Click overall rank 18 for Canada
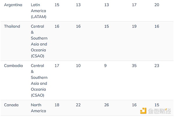The height and width of the screenshot is (117, 174). coord(57,105)
